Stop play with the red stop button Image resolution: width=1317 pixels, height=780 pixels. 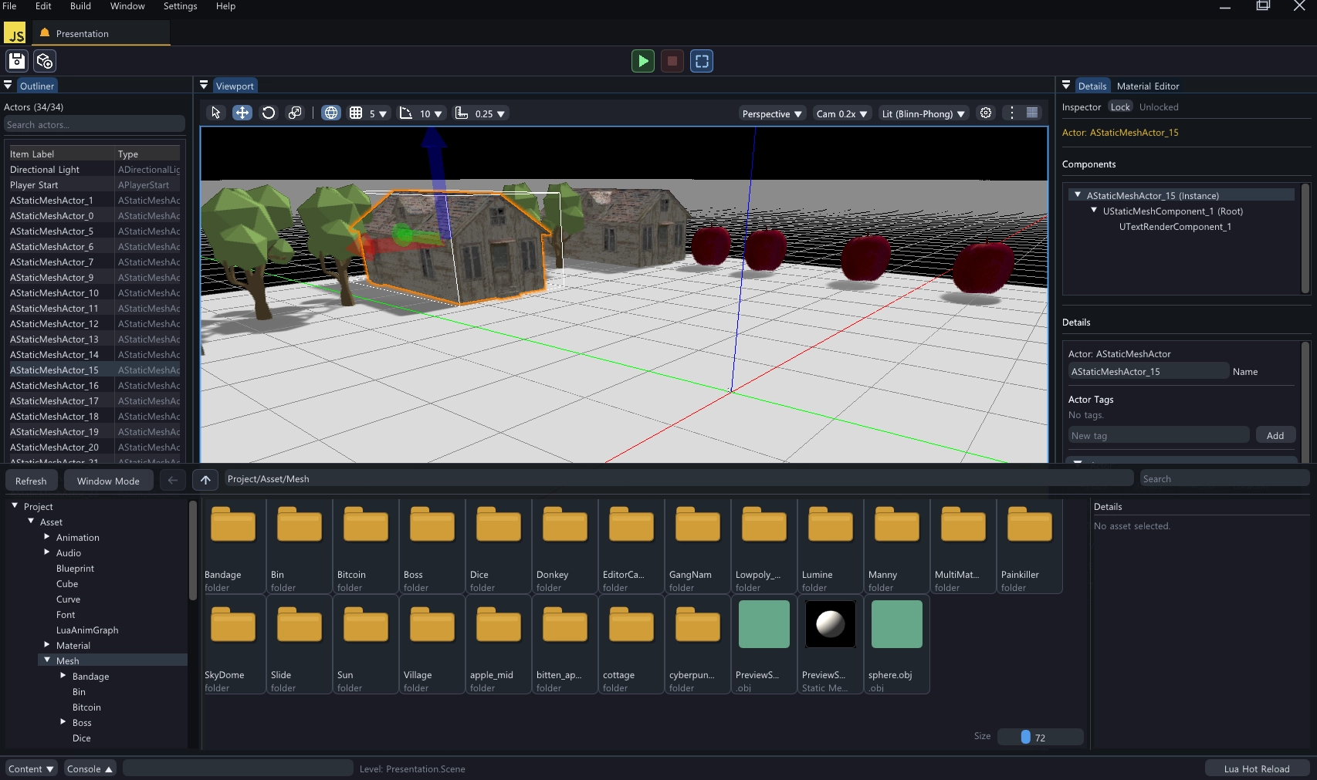pos(672,61)
